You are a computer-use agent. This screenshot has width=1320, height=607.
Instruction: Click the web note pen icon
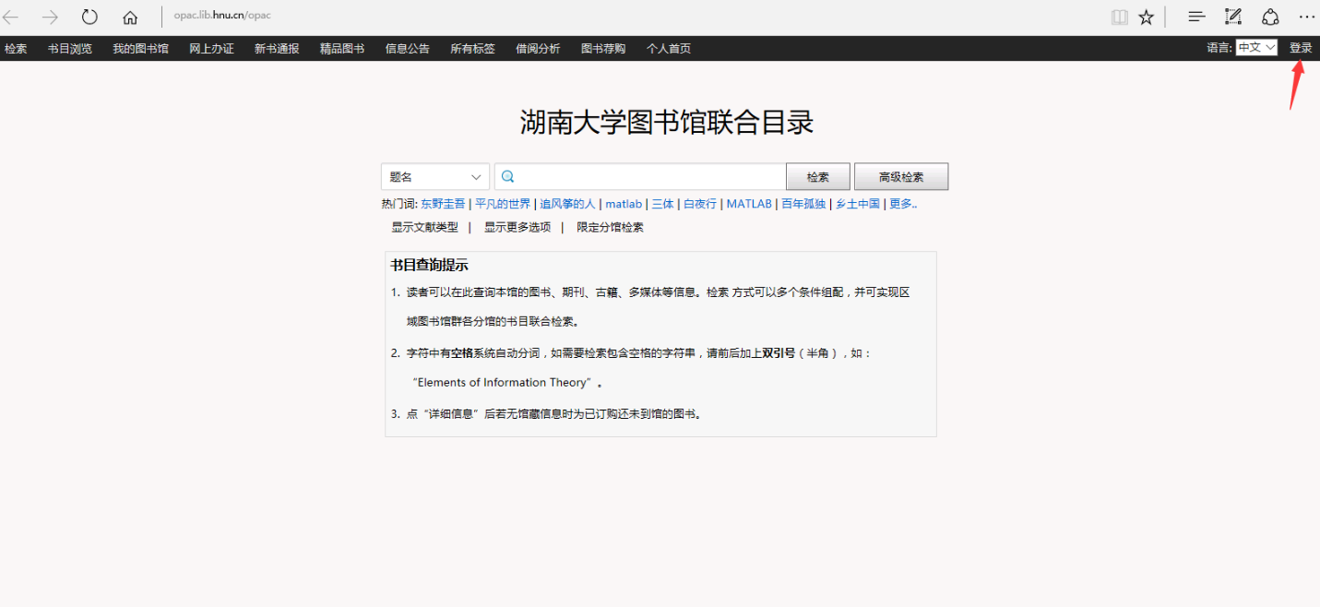1233,17
